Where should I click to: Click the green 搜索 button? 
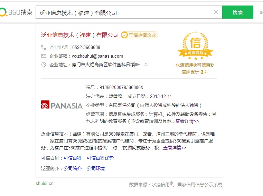237,12
